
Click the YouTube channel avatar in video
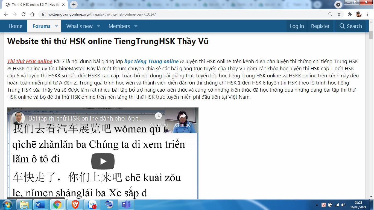click(18, 118)
